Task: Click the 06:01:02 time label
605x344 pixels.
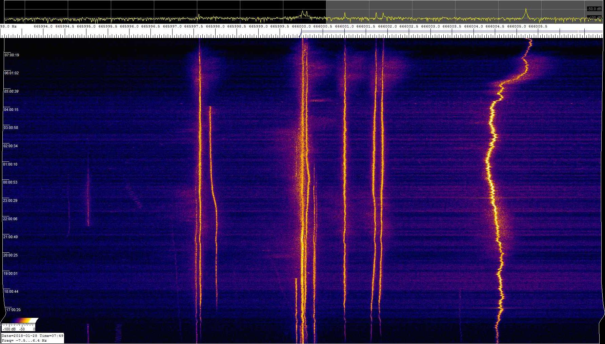Action: (x=12, y=73)
